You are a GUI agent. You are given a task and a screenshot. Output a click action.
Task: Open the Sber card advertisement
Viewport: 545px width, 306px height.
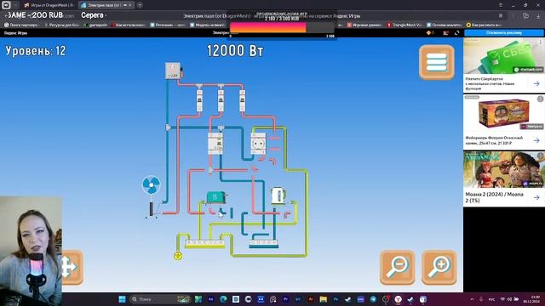504,56
